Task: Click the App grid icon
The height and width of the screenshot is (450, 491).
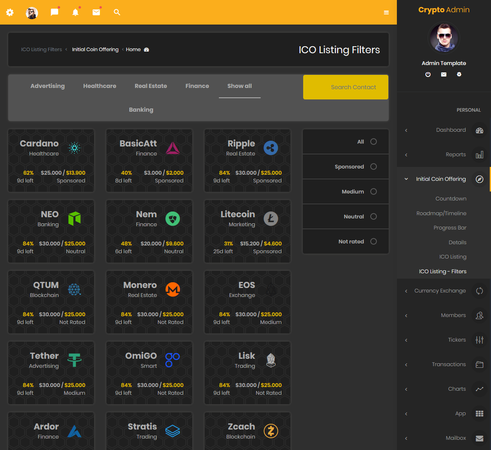Action: pos(480,414)
